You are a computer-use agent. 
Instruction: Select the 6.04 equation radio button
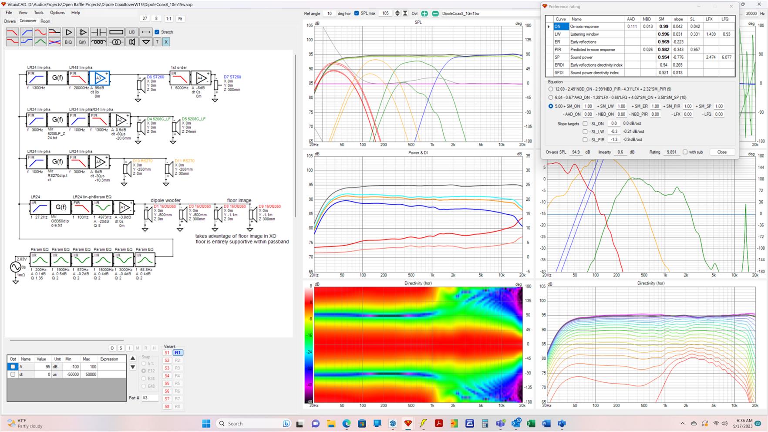pyautogui.click(x=551, y=98)
